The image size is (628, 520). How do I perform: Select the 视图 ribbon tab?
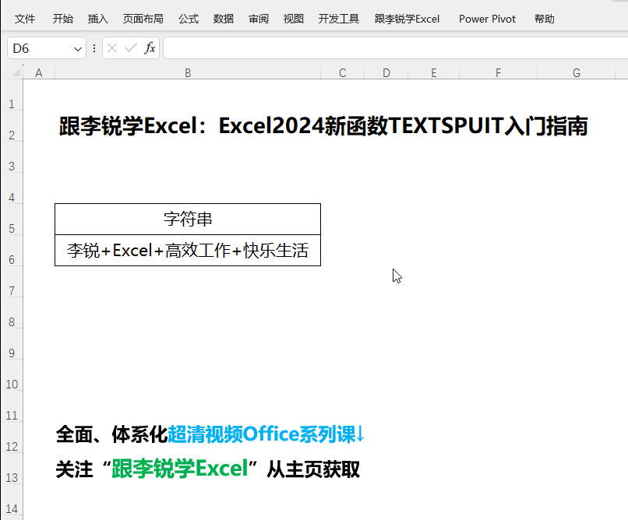pyautogui.click(x=293, y=19)
